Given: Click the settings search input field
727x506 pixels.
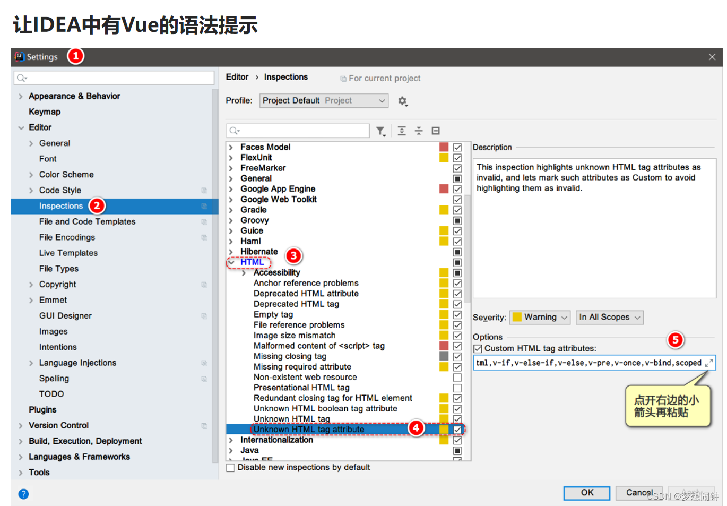Looking at the screenshot, I should click(114, 78).
